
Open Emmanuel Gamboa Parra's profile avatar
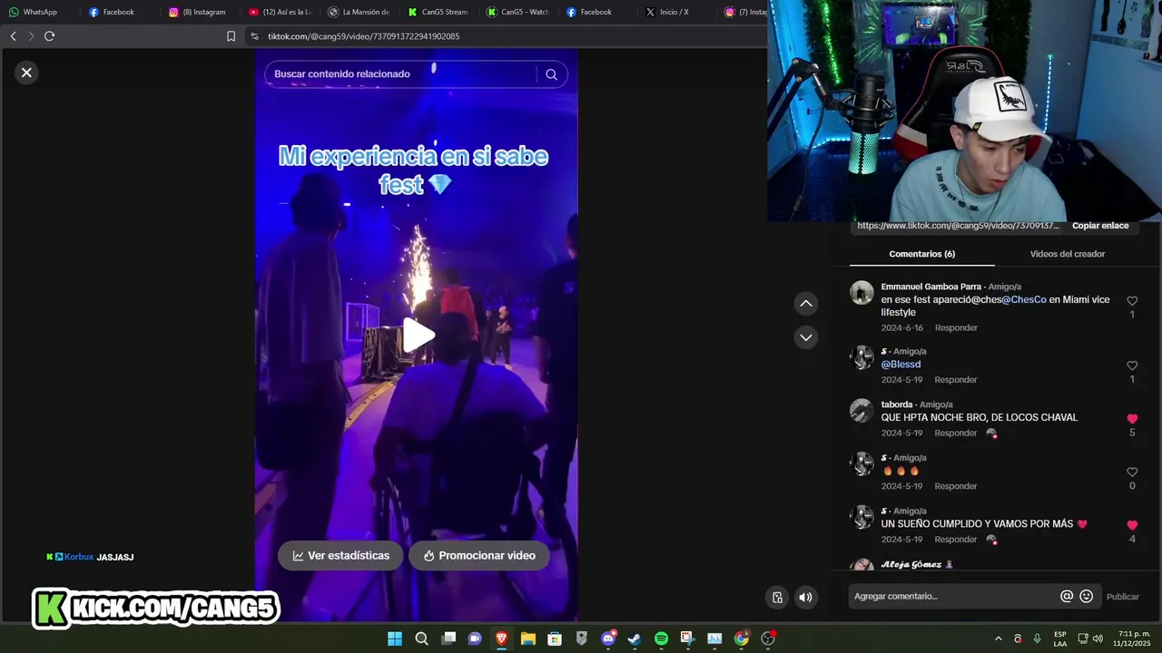point(862,293)
